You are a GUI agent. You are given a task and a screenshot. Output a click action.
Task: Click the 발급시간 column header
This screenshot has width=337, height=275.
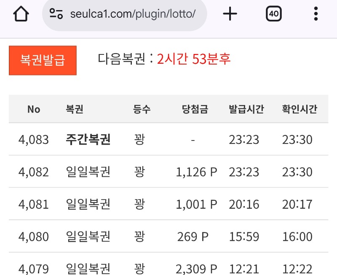(246, 109)
